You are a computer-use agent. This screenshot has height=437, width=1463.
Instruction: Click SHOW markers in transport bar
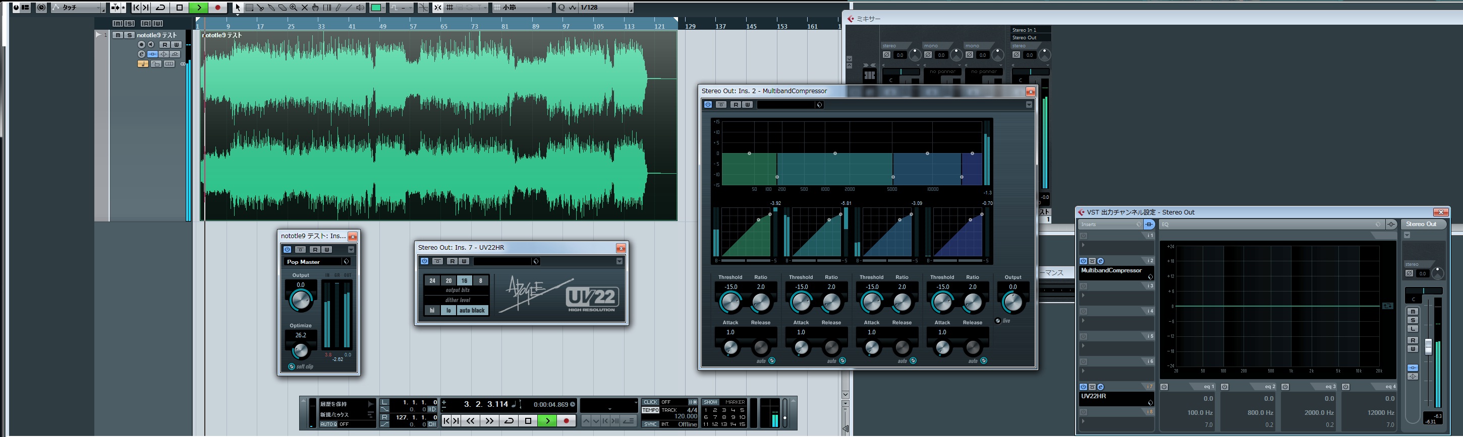point(710,402)
